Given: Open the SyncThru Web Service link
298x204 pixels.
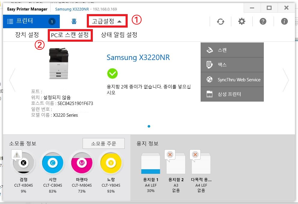Looking at the screenshot, I should [x=232, y=79].
